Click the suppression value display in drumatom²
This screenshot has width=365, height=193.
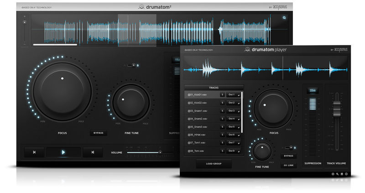[x=176, y=60]
